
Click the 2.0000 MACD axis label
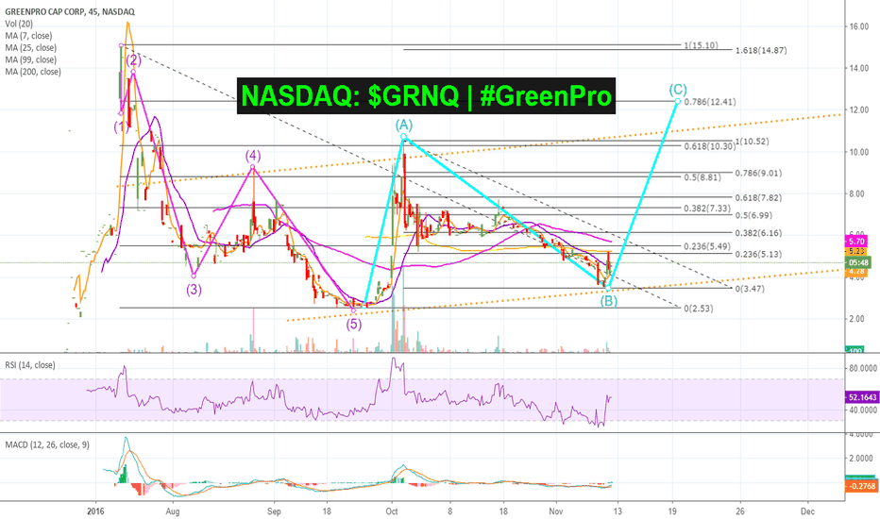coord(861,458)
